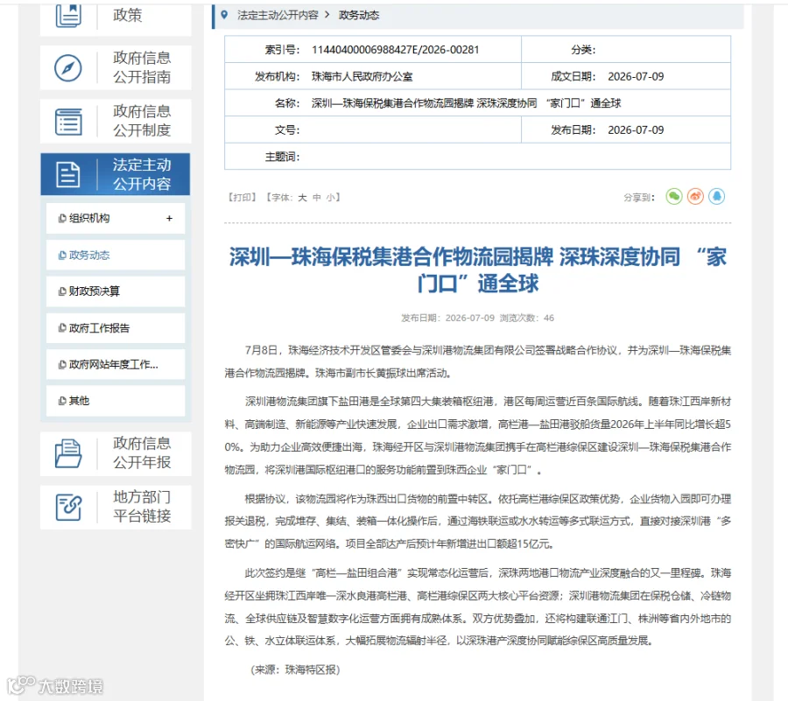Open 政府网站年度工作... submenu item
The width and height of the screenshot is (788, 701).
(x=116, y=365)
